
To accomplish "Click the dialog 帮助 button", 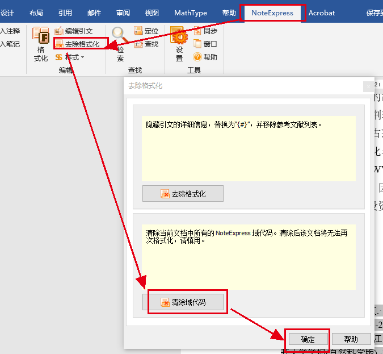I will pos(351,339).
